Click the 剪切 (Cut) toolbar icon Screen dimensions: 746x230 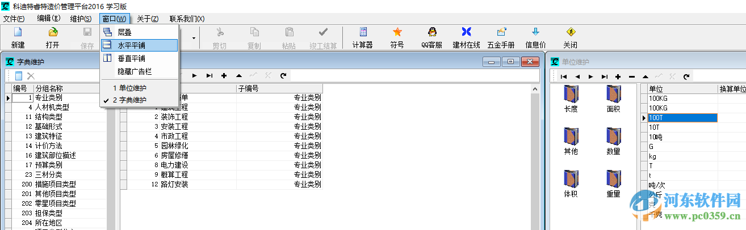pyautogui.click(x=220, y=38)
